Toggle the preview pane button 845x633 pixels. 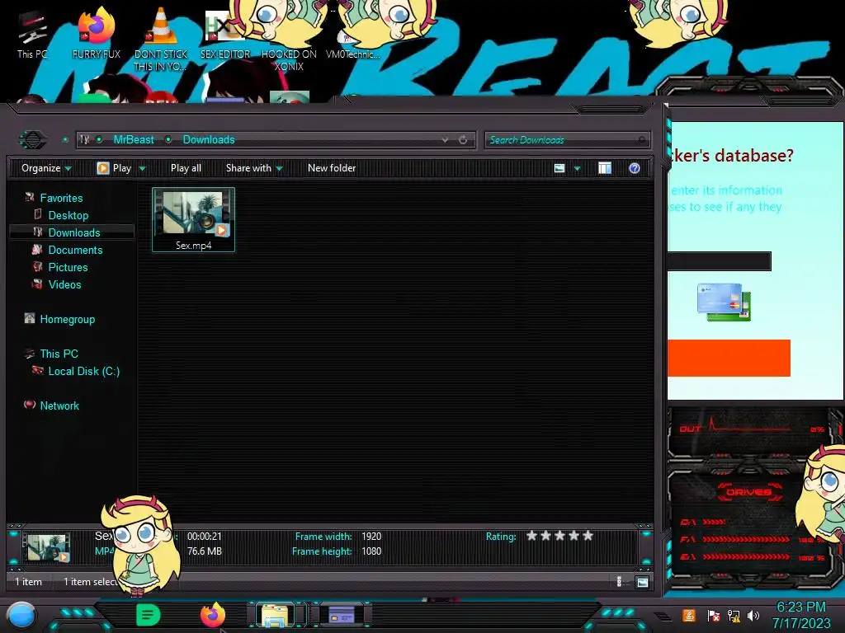coord(605,168)
